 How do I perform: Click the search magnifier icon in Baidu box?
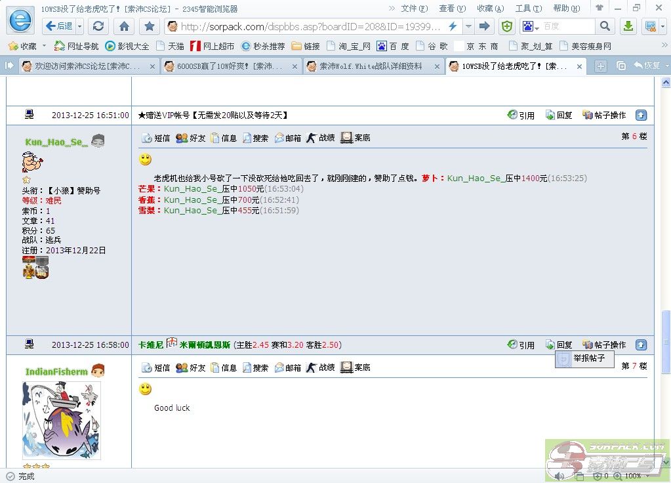[605, 26]
